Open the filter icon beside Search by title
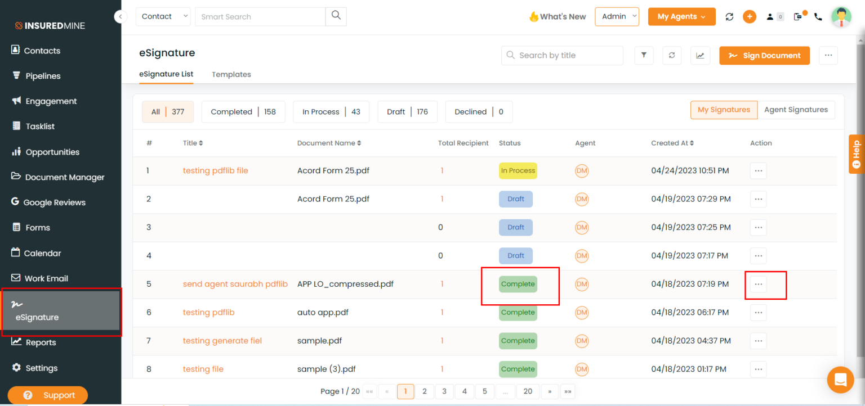The image size is (865, 406). (x=644, y=55)
